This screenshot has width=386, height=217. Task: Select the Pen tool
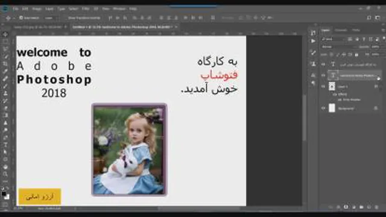point(5,137)
